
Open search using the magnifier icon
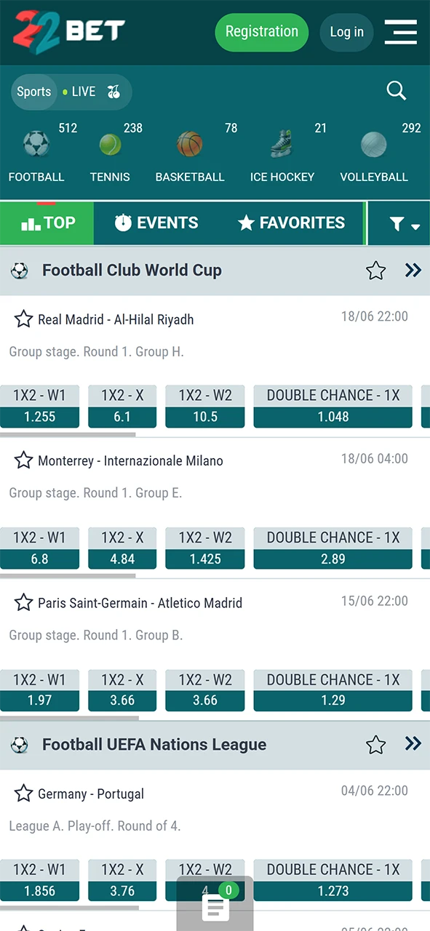(x=396, y=90)
